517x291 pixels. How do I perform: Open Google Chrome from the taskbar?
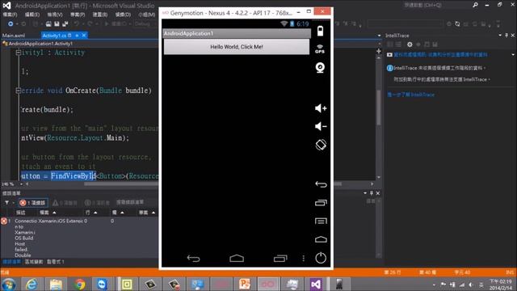pos(80,284)
